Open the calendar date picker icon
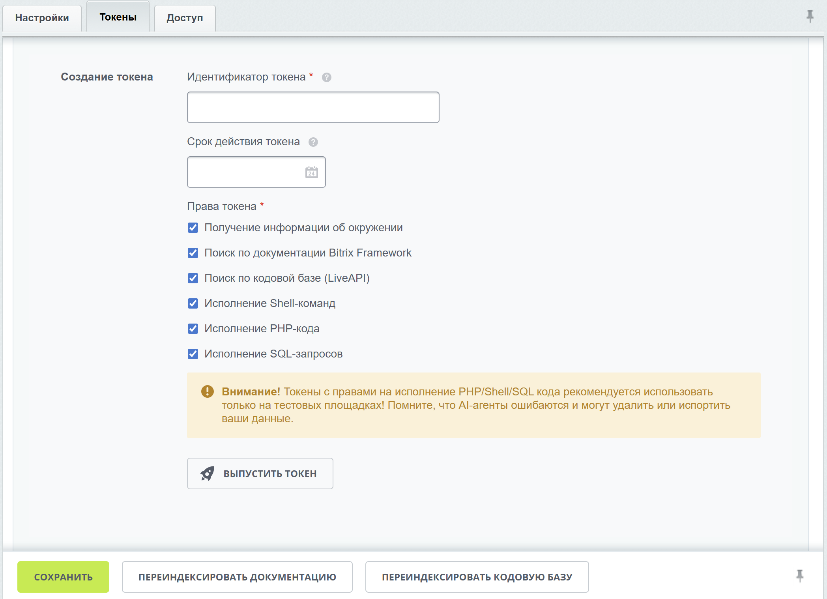 click(x=311, y=172)
